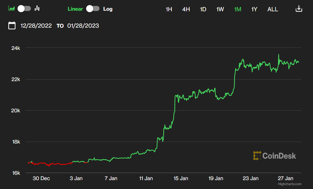Switch to the 1H time range
Image resolution: width=313 pixels, height=189 pixels.
pos(169,9)
